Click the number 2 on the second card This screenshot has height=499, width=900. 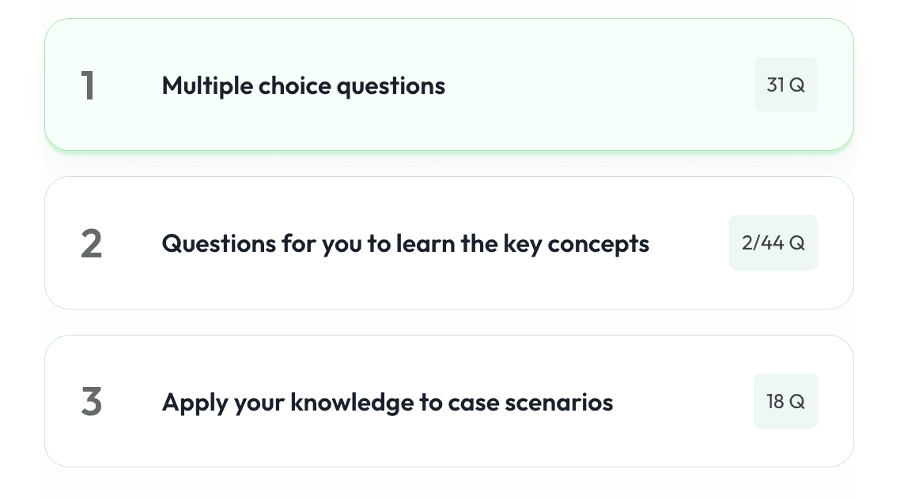(x=89, y=242)
